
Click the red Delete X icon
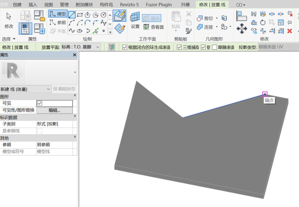pos(290,30)
